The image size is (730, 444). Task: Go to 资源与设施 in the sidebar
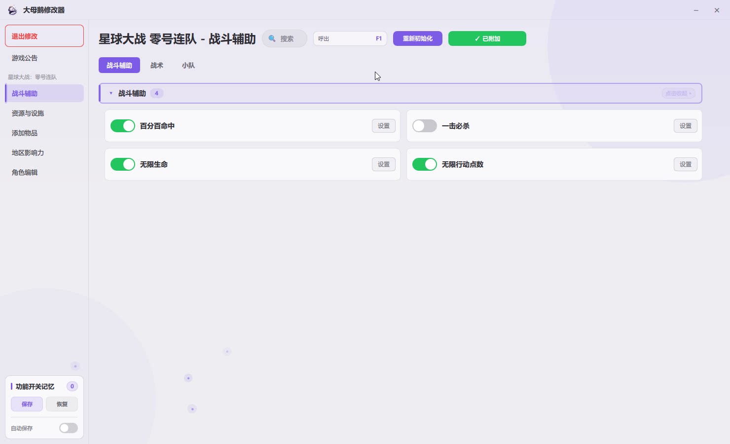click(x=44, y=113)
